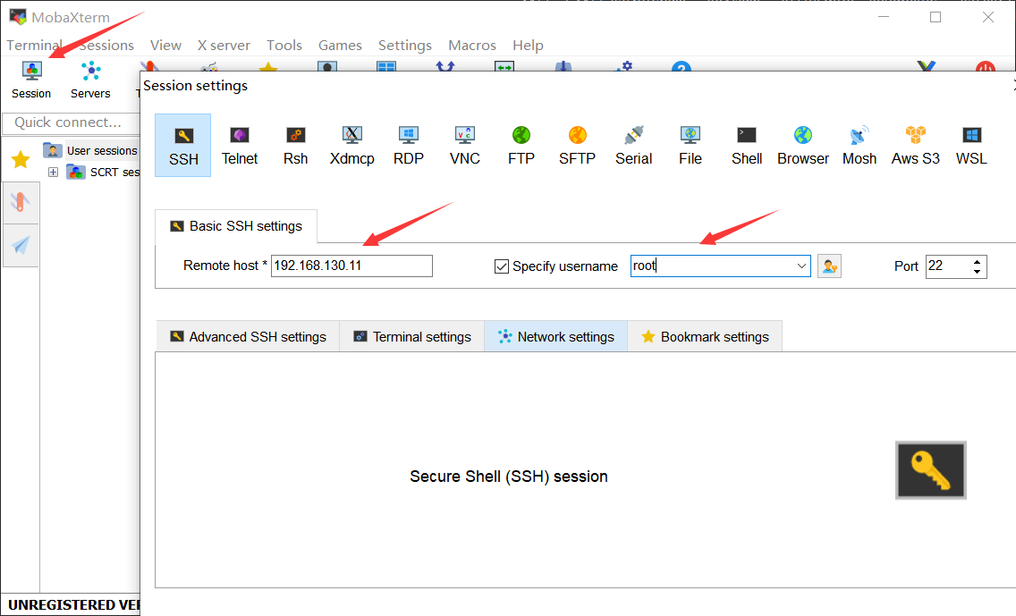Select the SFTP session type
Viewport: 1016px width, 616px height.
coord(578,146)
